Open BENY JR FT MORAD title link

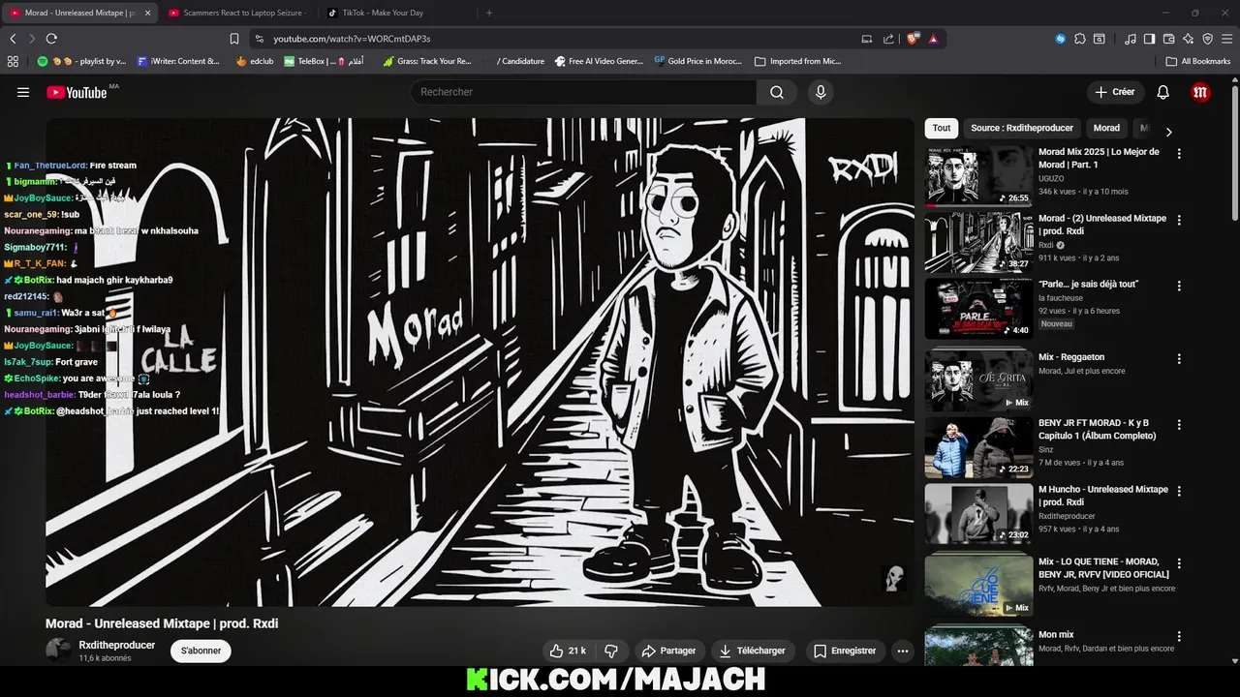coord(1097,430)
